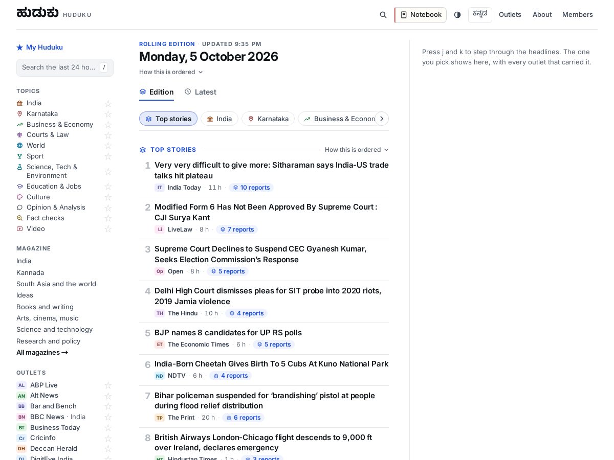
Task: Open Kannada magazine section
Action: (30, 273)
